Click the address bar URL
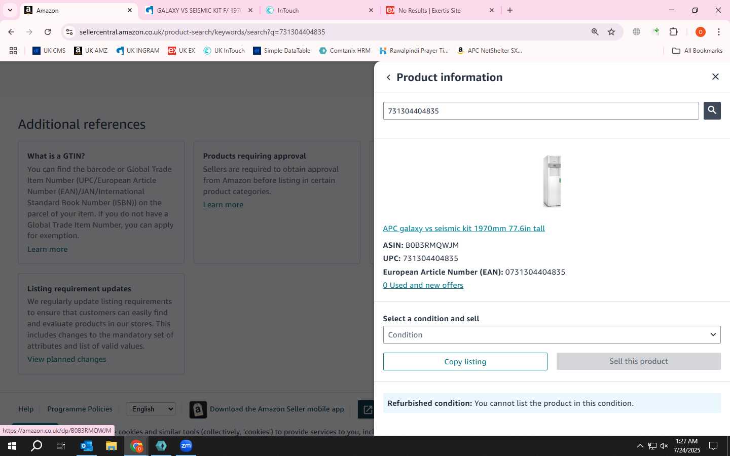730x456 pixels. tap(202, 32)
